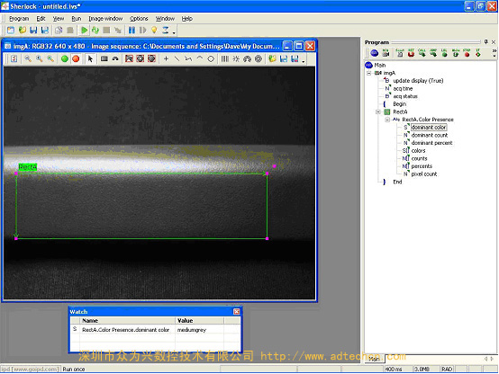Click the blue Pause icon in main toolbar
The image size is (499, 374).
point(132,31)
